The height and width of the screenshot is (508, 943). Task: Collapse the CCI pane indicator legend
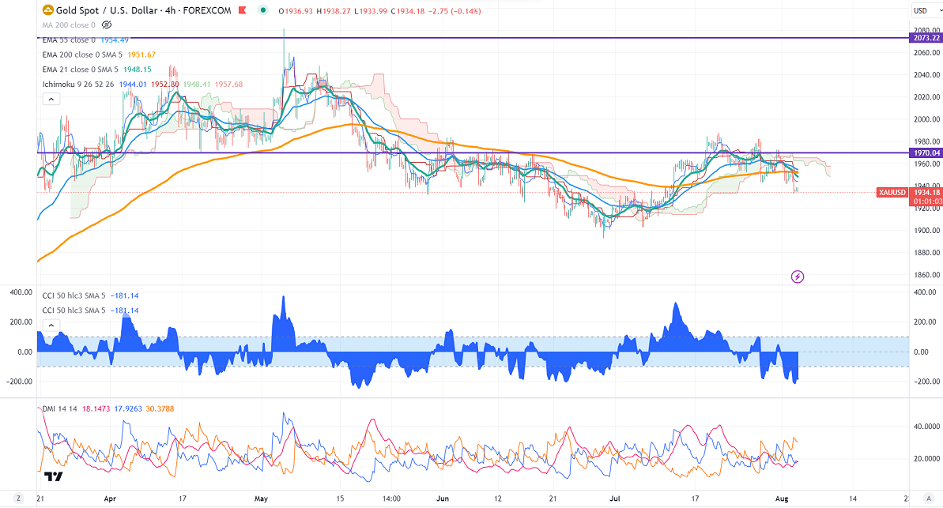click(x=51, y=325)
